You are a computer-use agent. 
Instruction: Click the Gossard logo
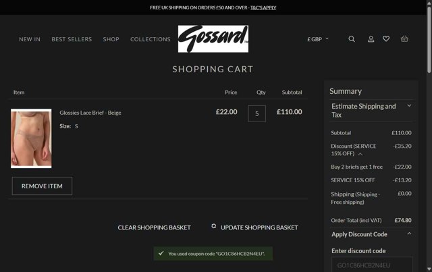[213, 39]
